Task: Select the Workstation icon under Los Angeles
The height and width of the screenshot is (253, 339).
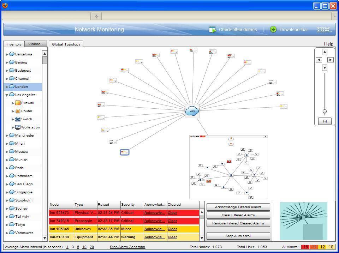Action: coord(18,127)
